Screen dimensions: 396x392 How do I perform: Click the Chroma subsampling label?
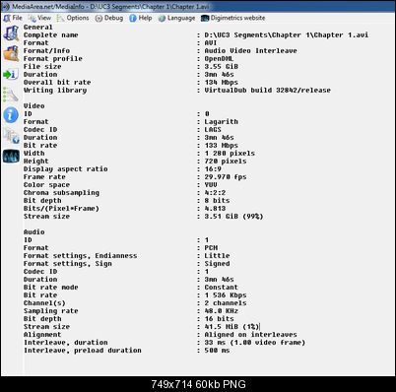click(61, 192)
